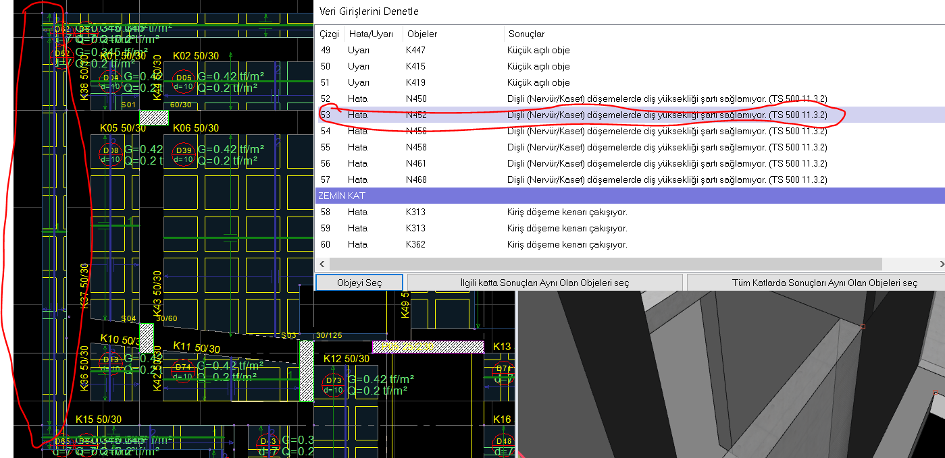Click Tüm Katlarda Sonuçları Aynı Olan Objeleri seç
The width and height of the screenshot is (945, 458).
[x=815, y=283]
